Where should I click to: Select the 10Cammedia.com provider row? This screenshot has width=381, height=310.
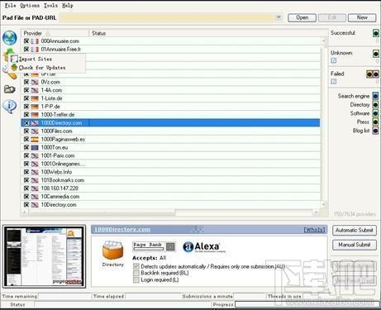170,197
